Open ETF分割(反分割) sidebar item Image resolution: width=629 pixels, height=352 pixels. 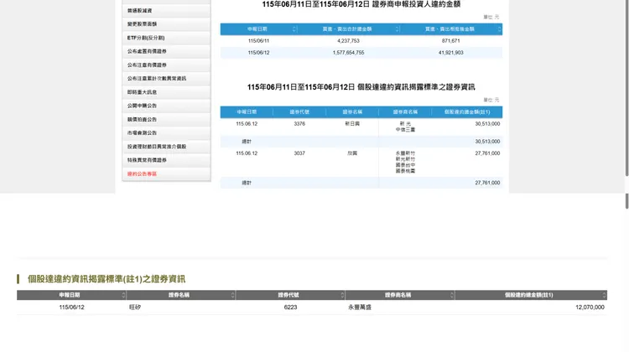(166, 38)
